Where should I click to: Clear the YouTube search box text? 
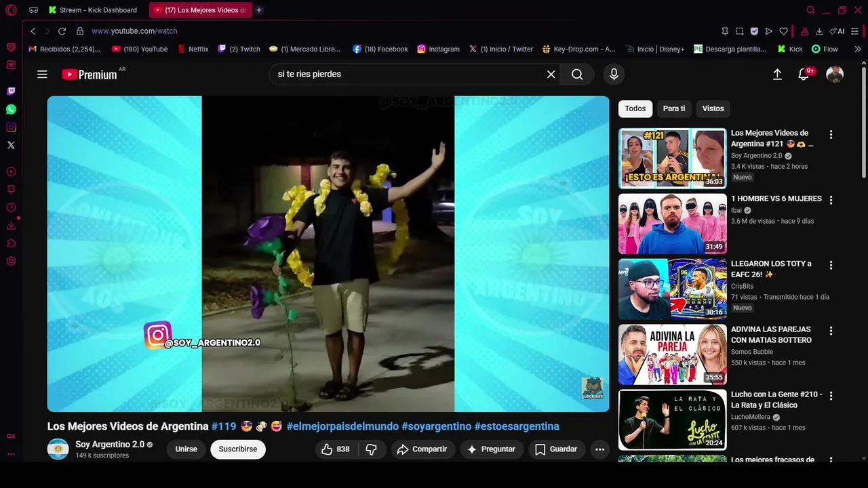coord(551,75)
